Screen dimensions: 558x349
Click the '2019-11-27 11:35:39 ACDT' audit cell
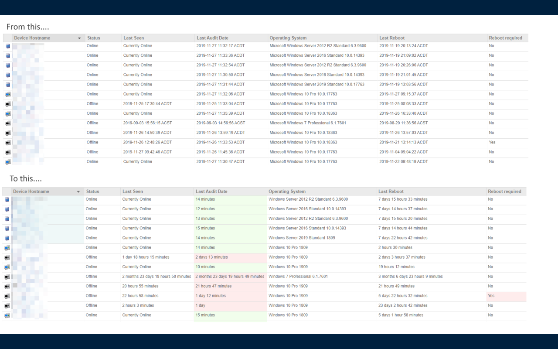pos(221,113)
